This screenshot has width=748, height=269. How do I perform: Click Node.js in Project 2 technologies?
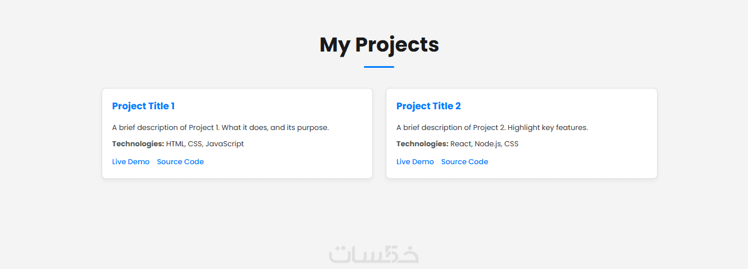pyautogui.click(x=488, y=144)
